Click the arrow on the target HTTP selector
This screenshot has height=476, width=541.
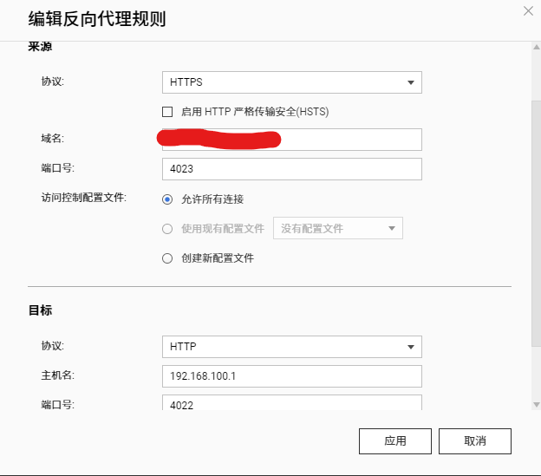click(x=410, y=347)
